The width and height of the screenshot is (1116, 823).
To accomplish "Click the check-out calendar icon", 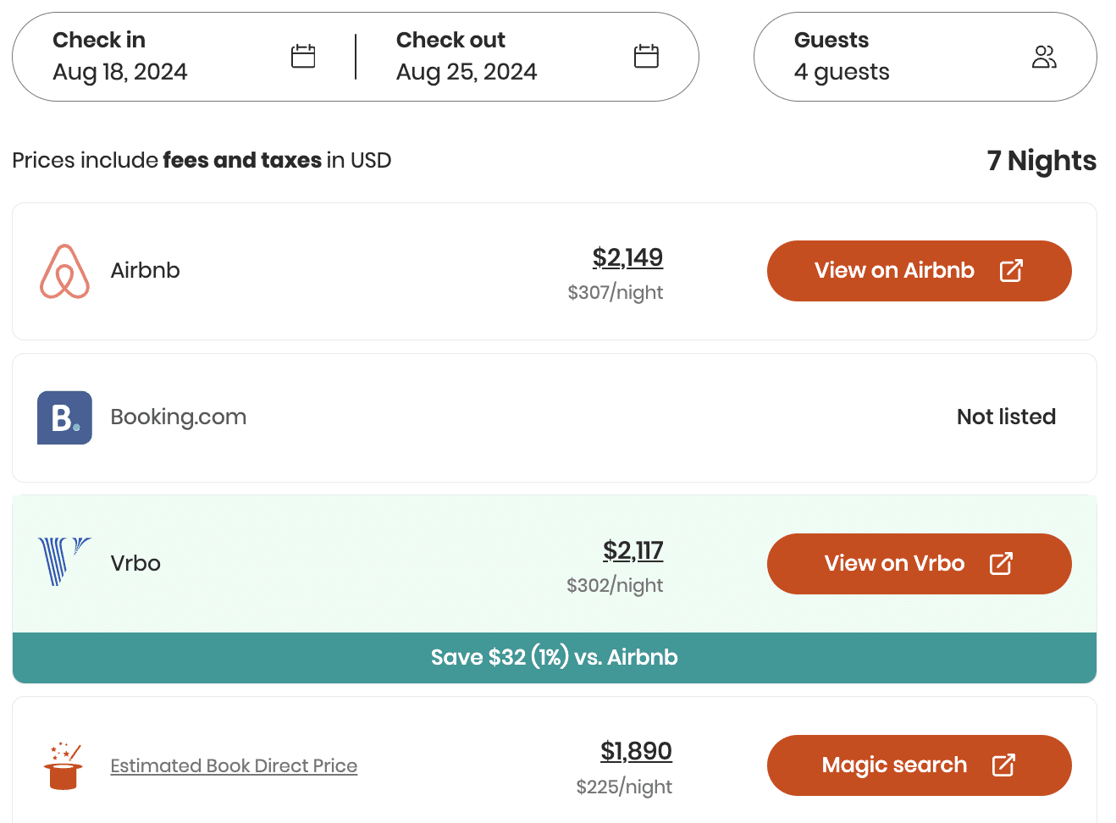I will pyautogui.click(x=645, y=55).
